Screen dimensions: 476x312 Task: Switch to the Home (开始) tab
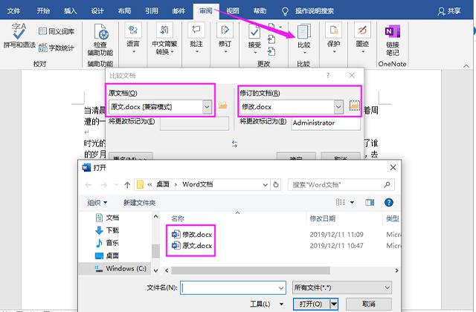pyautogui.click(x=43, y=11)
